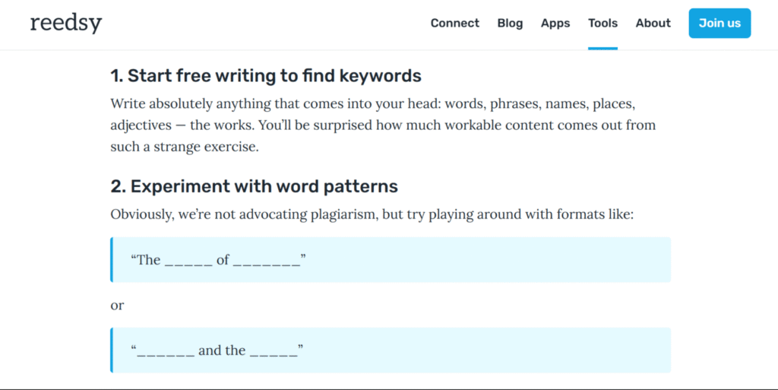
Task: Click the Join us button
Action: [x=719, y=24]
